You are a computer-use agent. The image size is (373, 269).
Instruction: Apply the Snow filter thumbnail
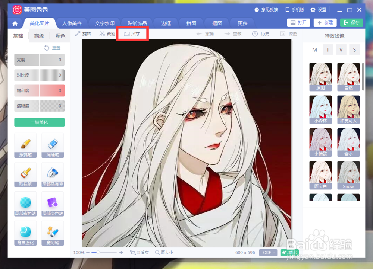point(348,175)
